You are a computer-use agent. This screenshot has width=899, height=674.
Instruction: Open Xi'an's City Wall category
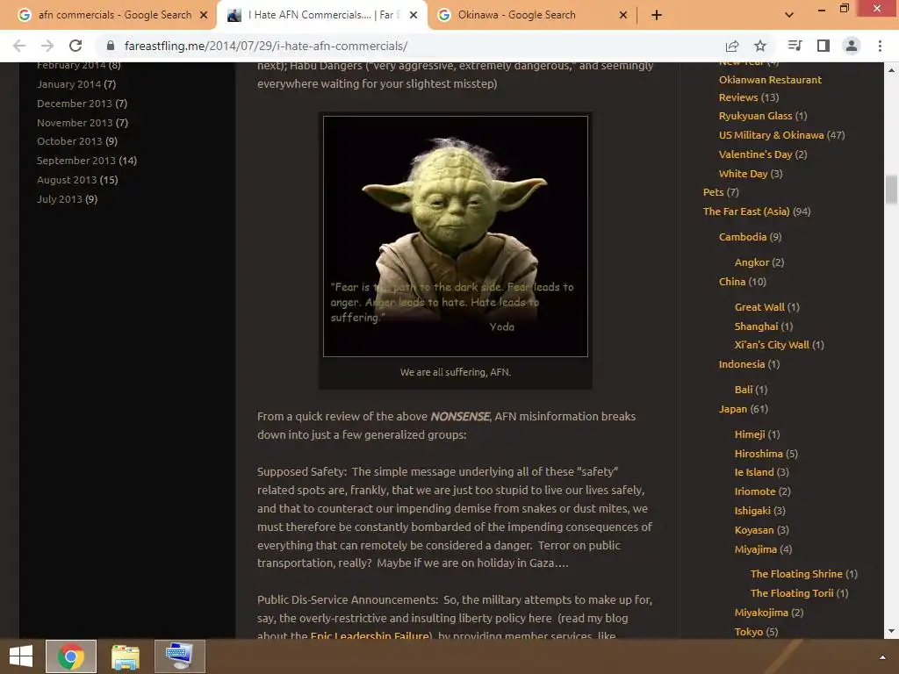(x=772, y=345)
